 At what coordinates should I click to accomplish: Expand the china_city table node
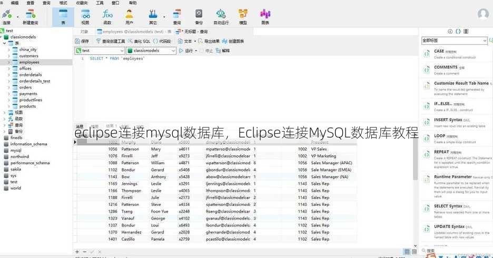[9, 49]
